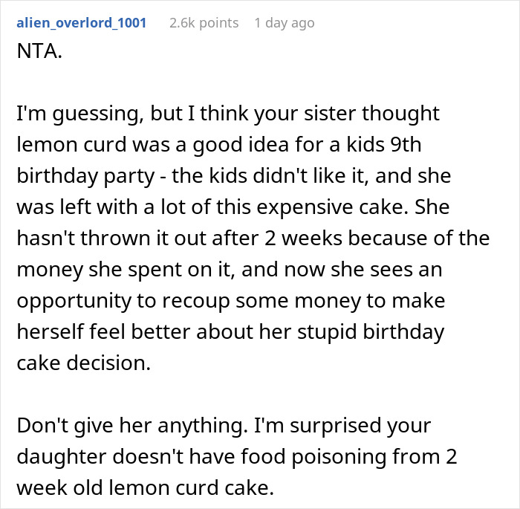Click the line starting "hasn't thrown it out"
The height and width of the screenshot is (509, 520).
[x=253, y=239]
